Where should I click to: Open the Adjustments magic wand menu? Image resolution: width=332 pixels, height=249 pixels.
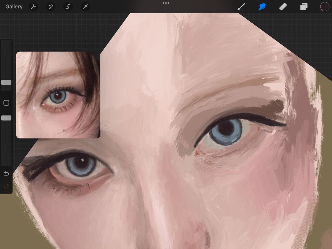[x=50, y=7]
